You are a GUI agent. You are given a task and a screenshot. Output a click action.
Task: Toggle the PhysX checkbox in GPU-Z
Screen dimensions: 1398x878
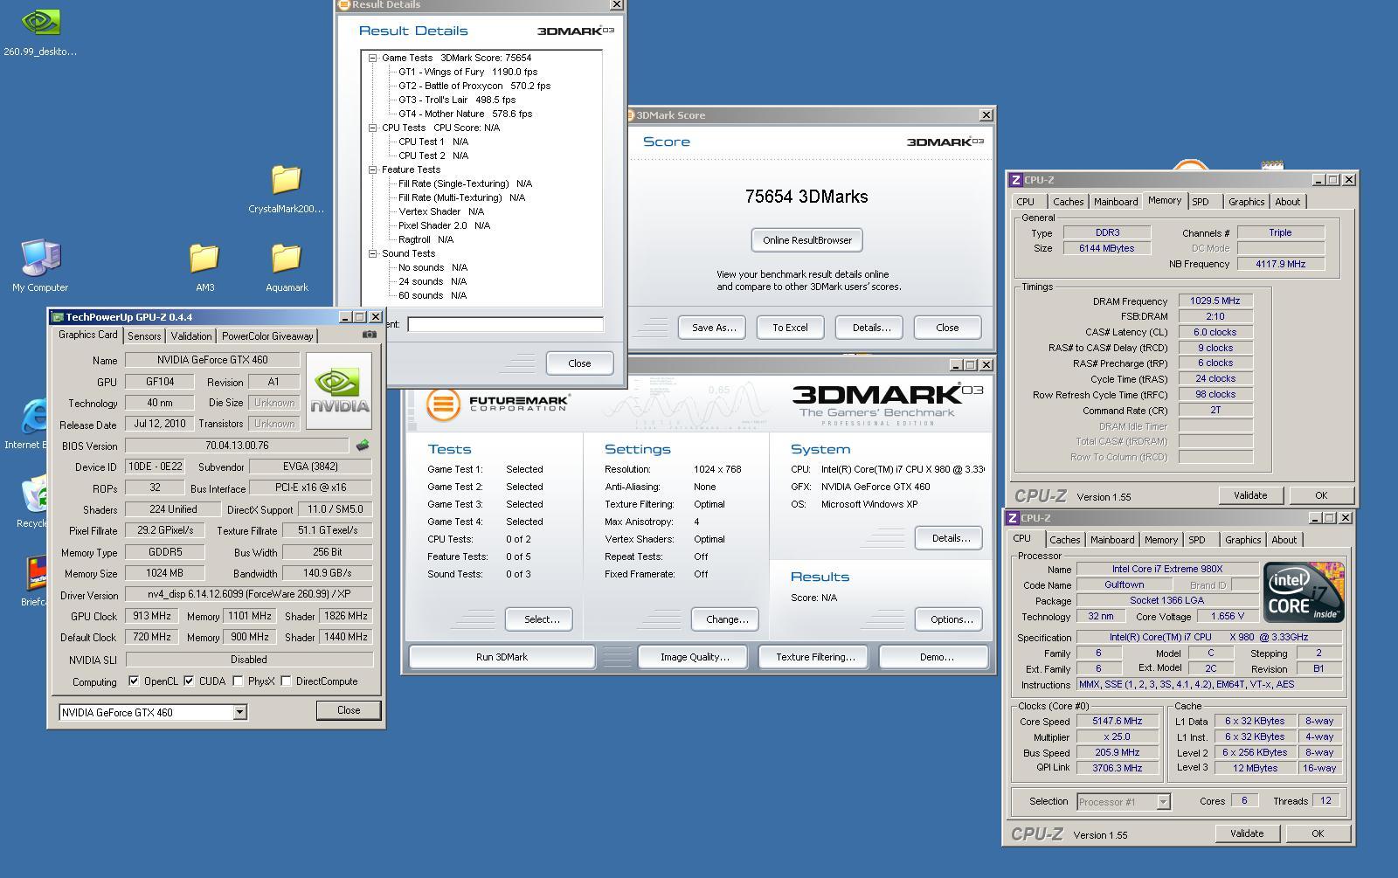[238, 681]
